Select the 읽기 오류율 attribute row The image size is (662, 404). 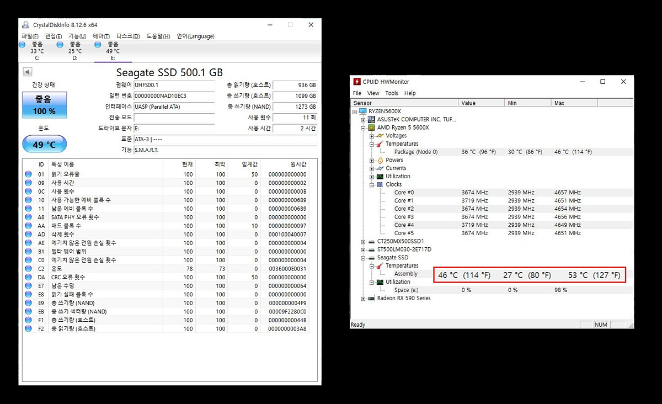point(165,174)
